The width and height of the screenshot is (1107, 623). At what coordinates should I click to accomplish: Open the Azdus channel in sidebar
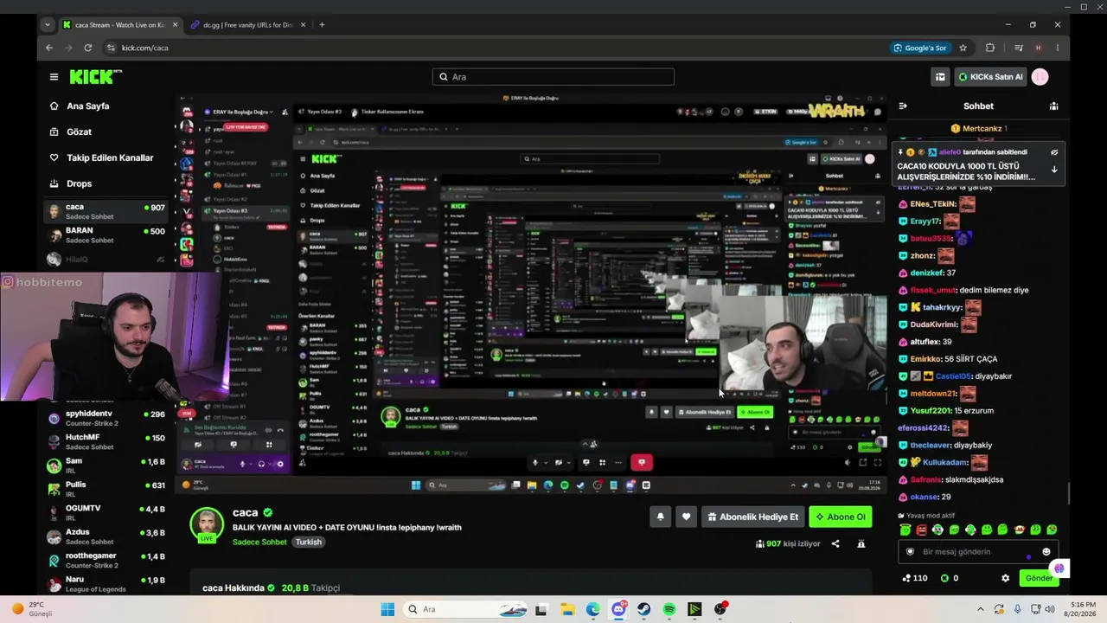point(106,536)
